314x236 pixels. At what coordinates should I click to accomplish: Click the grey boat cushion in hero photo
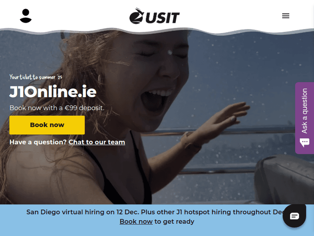(284, 179)
